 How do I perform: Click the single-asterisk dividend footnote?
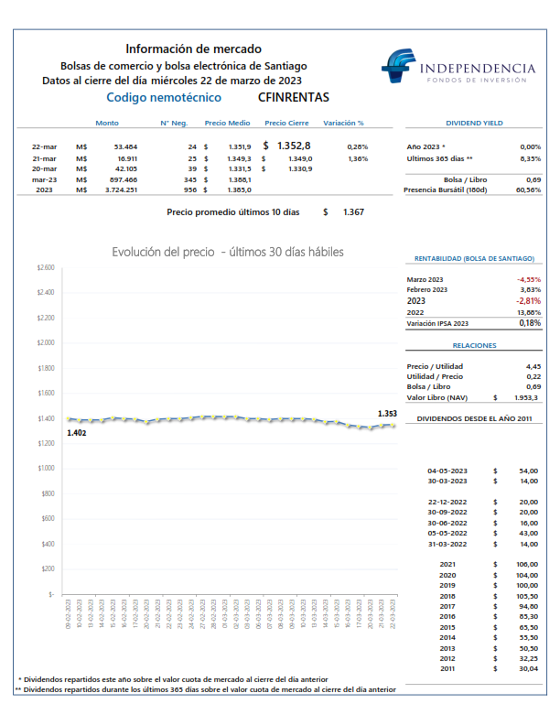[x=173, y=679]
